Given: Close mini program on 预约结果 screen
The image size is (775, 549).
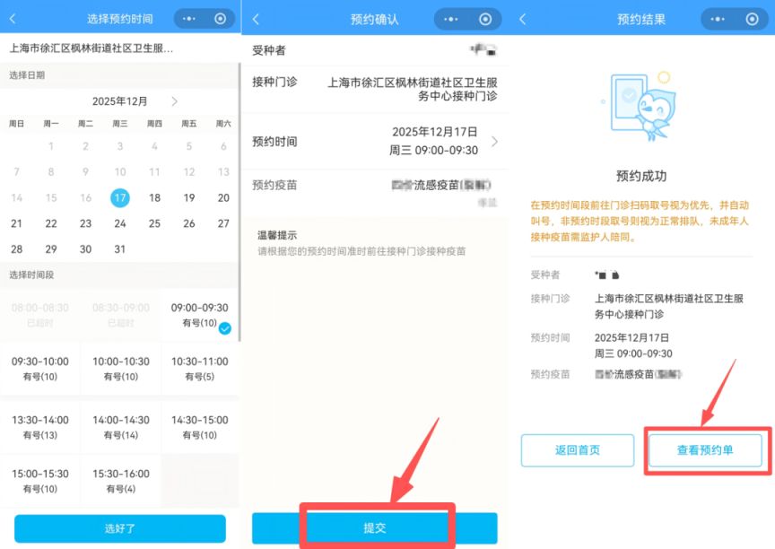Looking at the screenshot, I should tap(753, 19).
